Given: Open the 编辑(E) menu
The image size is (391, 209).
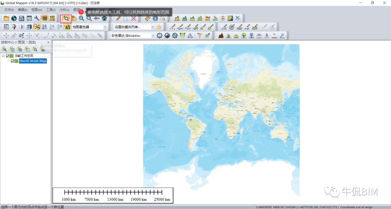Looking at the screenshot, I should (x=23, y=10).
